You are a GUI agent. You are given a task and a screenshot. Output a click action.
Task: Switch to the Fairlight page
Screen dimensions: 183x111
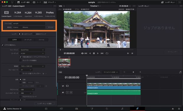122,109
